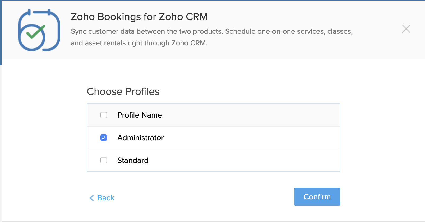Click the Sync customer data description line
This screenshot has height=222, width=425.
click(x=211, y=32)
